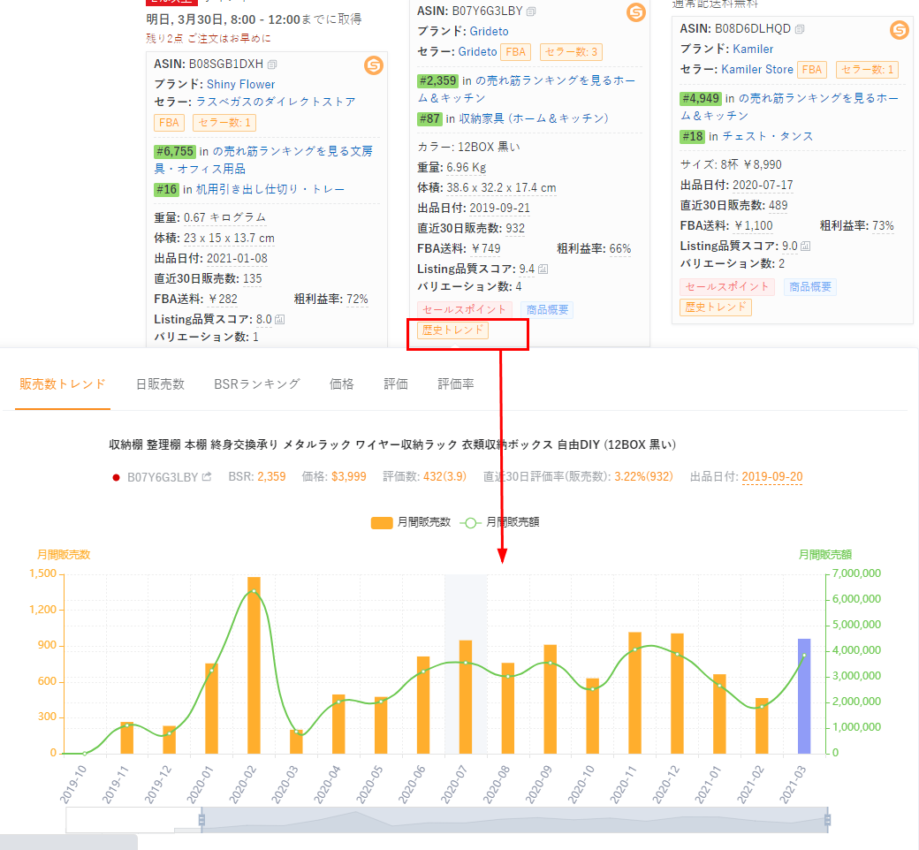Click the purple 2021-03 bar

804,696
